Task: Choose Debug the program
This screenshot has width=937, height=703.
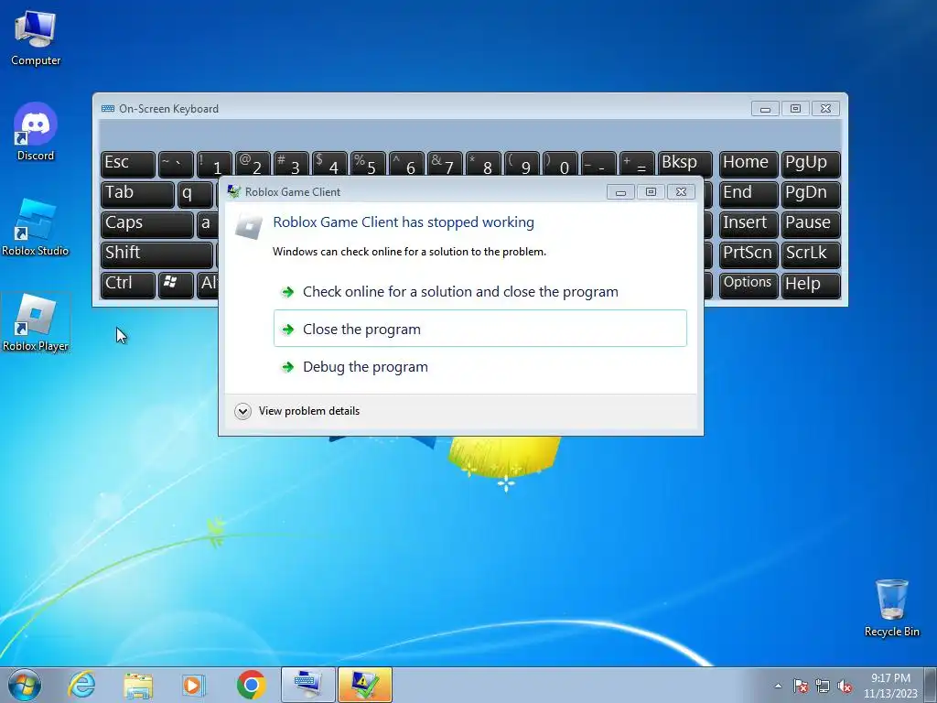Action: coord(480,366)
